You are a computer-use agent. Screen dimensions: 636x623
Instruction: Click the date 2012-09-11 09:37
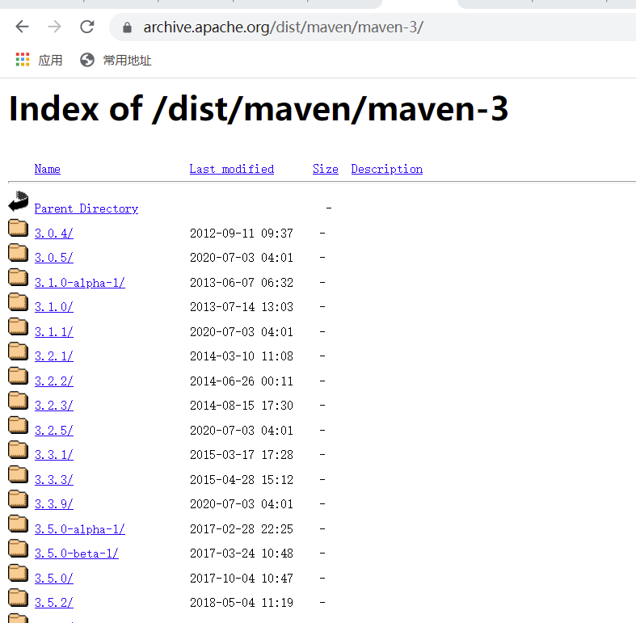pyautogui.click(x=242, y=234)
